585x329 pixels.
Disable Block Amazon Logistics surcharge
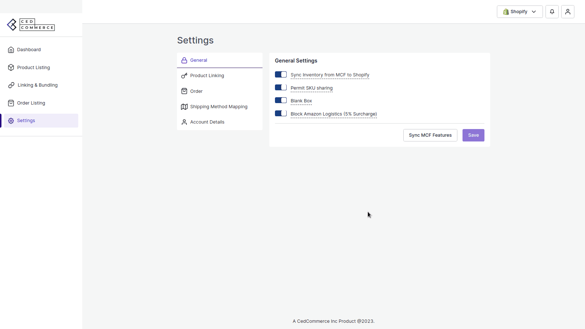(280, 113)
